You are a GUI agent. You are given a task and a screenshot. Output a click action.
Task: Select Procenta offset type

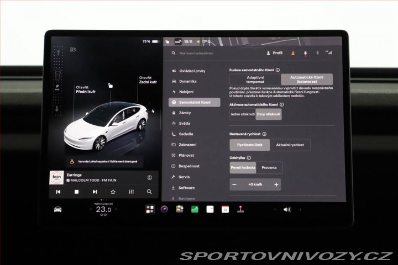pyautogui.click(x=269, y=168)
